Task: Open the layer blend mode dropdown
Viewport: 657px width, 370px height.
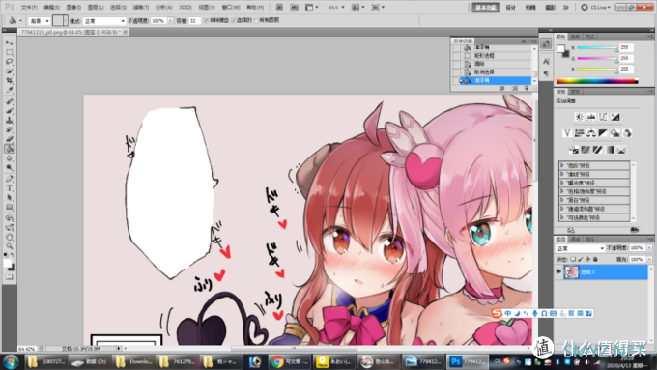Action: click(581, 248)
